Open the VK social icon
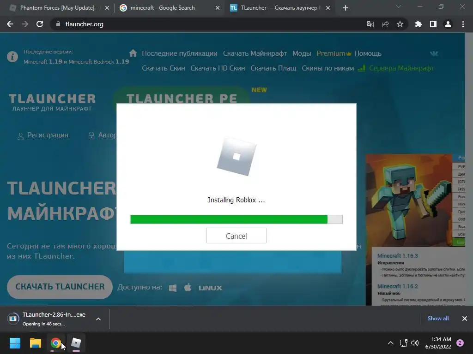 click(x=434, y=53)
